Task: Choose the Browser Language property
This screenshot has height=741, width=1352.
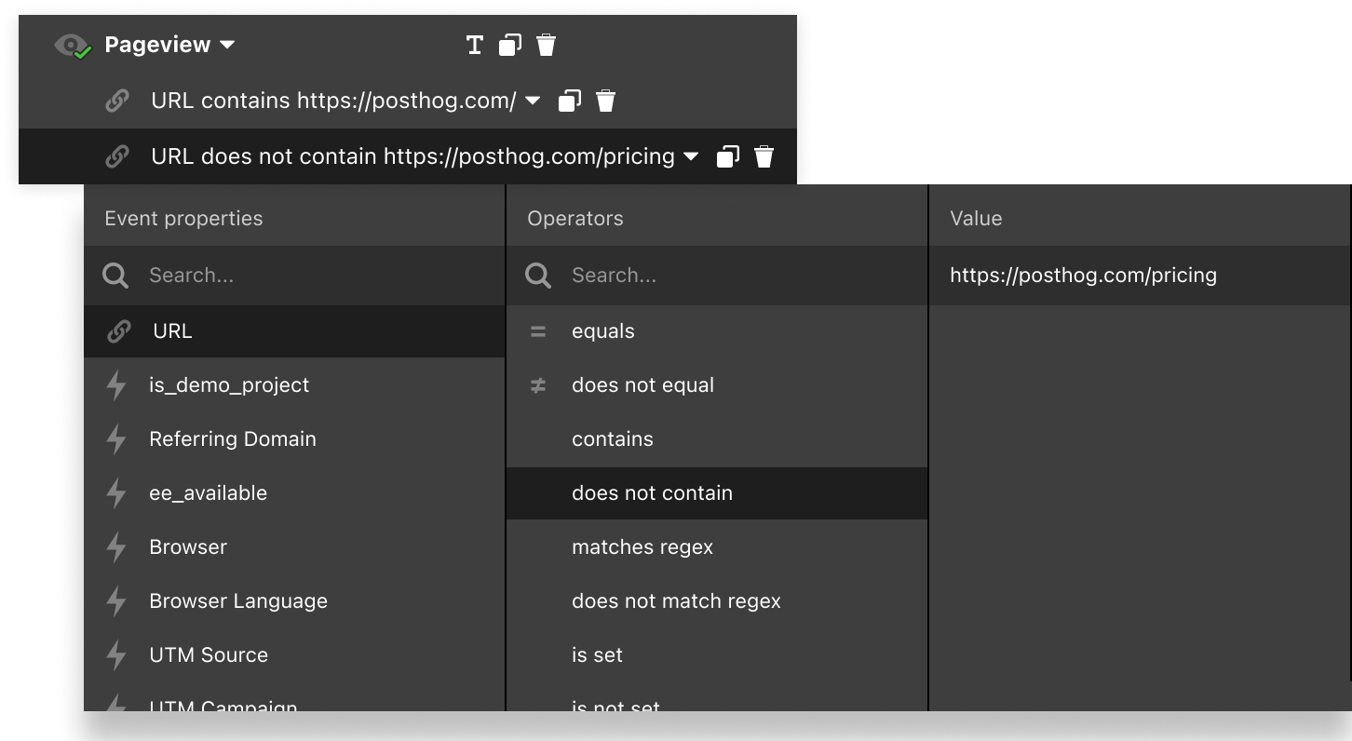Action: 294,601
